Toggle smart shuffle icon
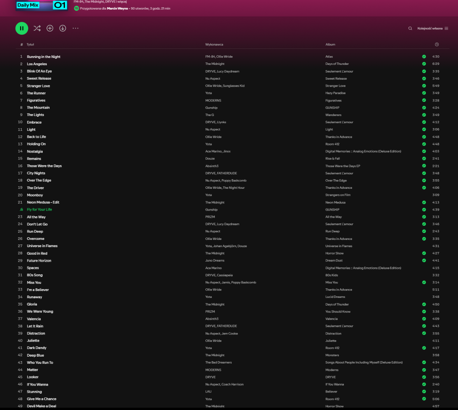Screen dimensions: 458x410 37,28
